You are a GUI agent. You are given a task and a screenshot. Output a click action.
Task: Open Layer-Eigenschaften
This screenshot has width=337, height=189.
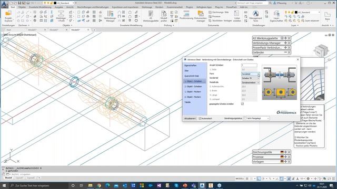(276, 16)
